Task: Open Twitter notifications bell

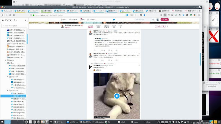Action: click(82, 20)
